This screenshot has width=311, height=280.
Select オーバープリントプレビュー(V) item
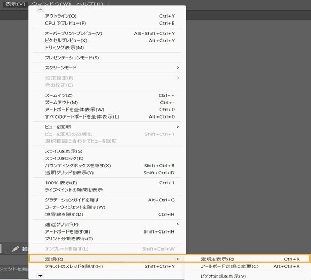point(107,33)
